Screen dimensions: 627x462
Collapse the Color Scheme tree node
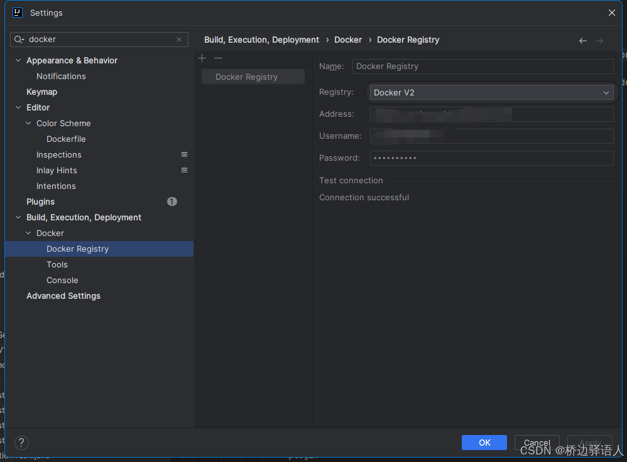click(x=28, y=123)
